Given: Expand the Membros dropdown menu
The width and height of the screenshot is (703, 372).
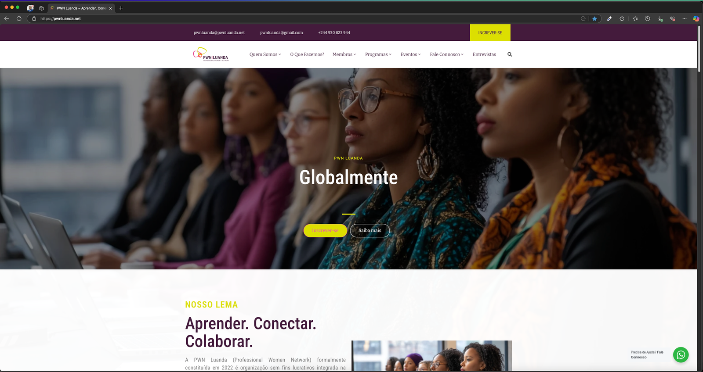Looking at the screenshot, I should tap(344, 54).
